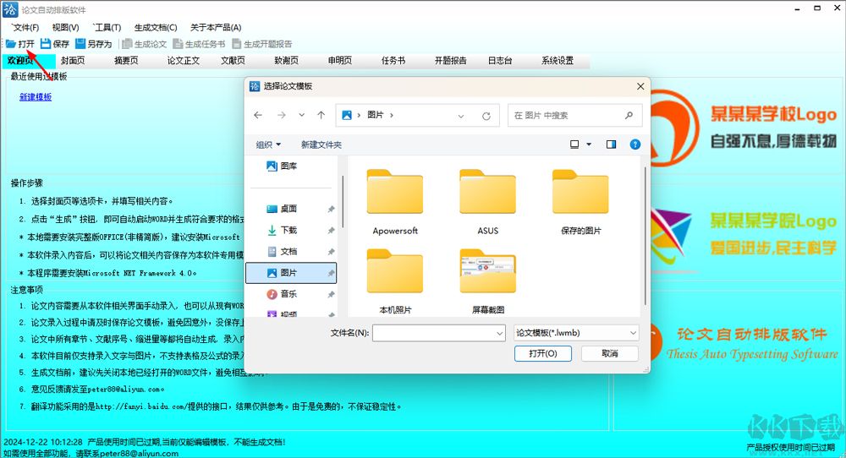Open the 关于本产品(A) menu
Viewport: 846px width, 458px height.
(x=216, y=27)
